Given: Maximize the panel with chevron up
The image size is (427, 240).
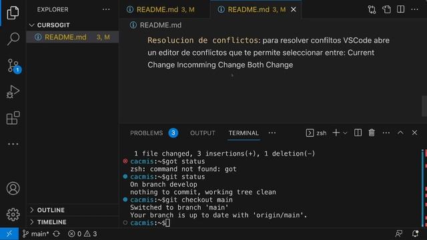Looking at the screenshot, I should tap(400, 133).
